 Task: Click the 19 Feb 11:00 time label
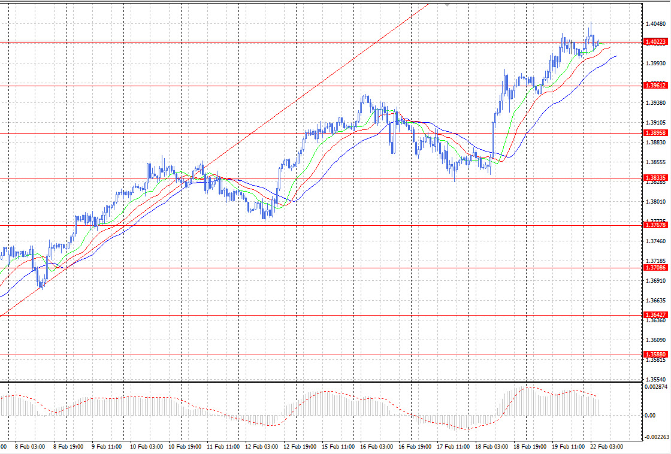pos(569,447)
